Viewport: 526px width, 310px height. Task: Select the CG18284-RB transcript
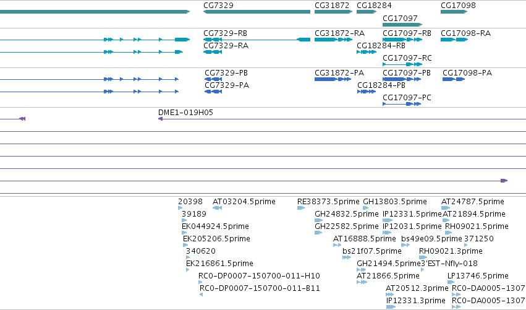[x=367, y=52]
